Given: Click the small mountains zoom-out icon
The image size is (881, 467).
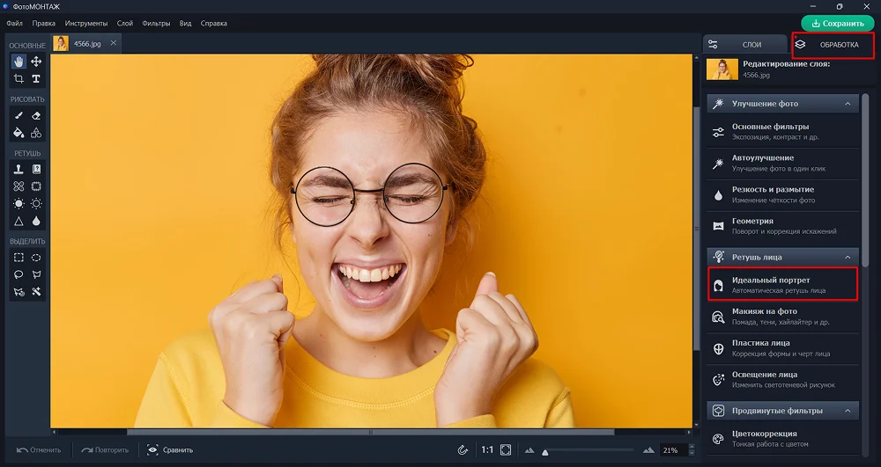Looking at the screenshot, I should click(529, 450).
